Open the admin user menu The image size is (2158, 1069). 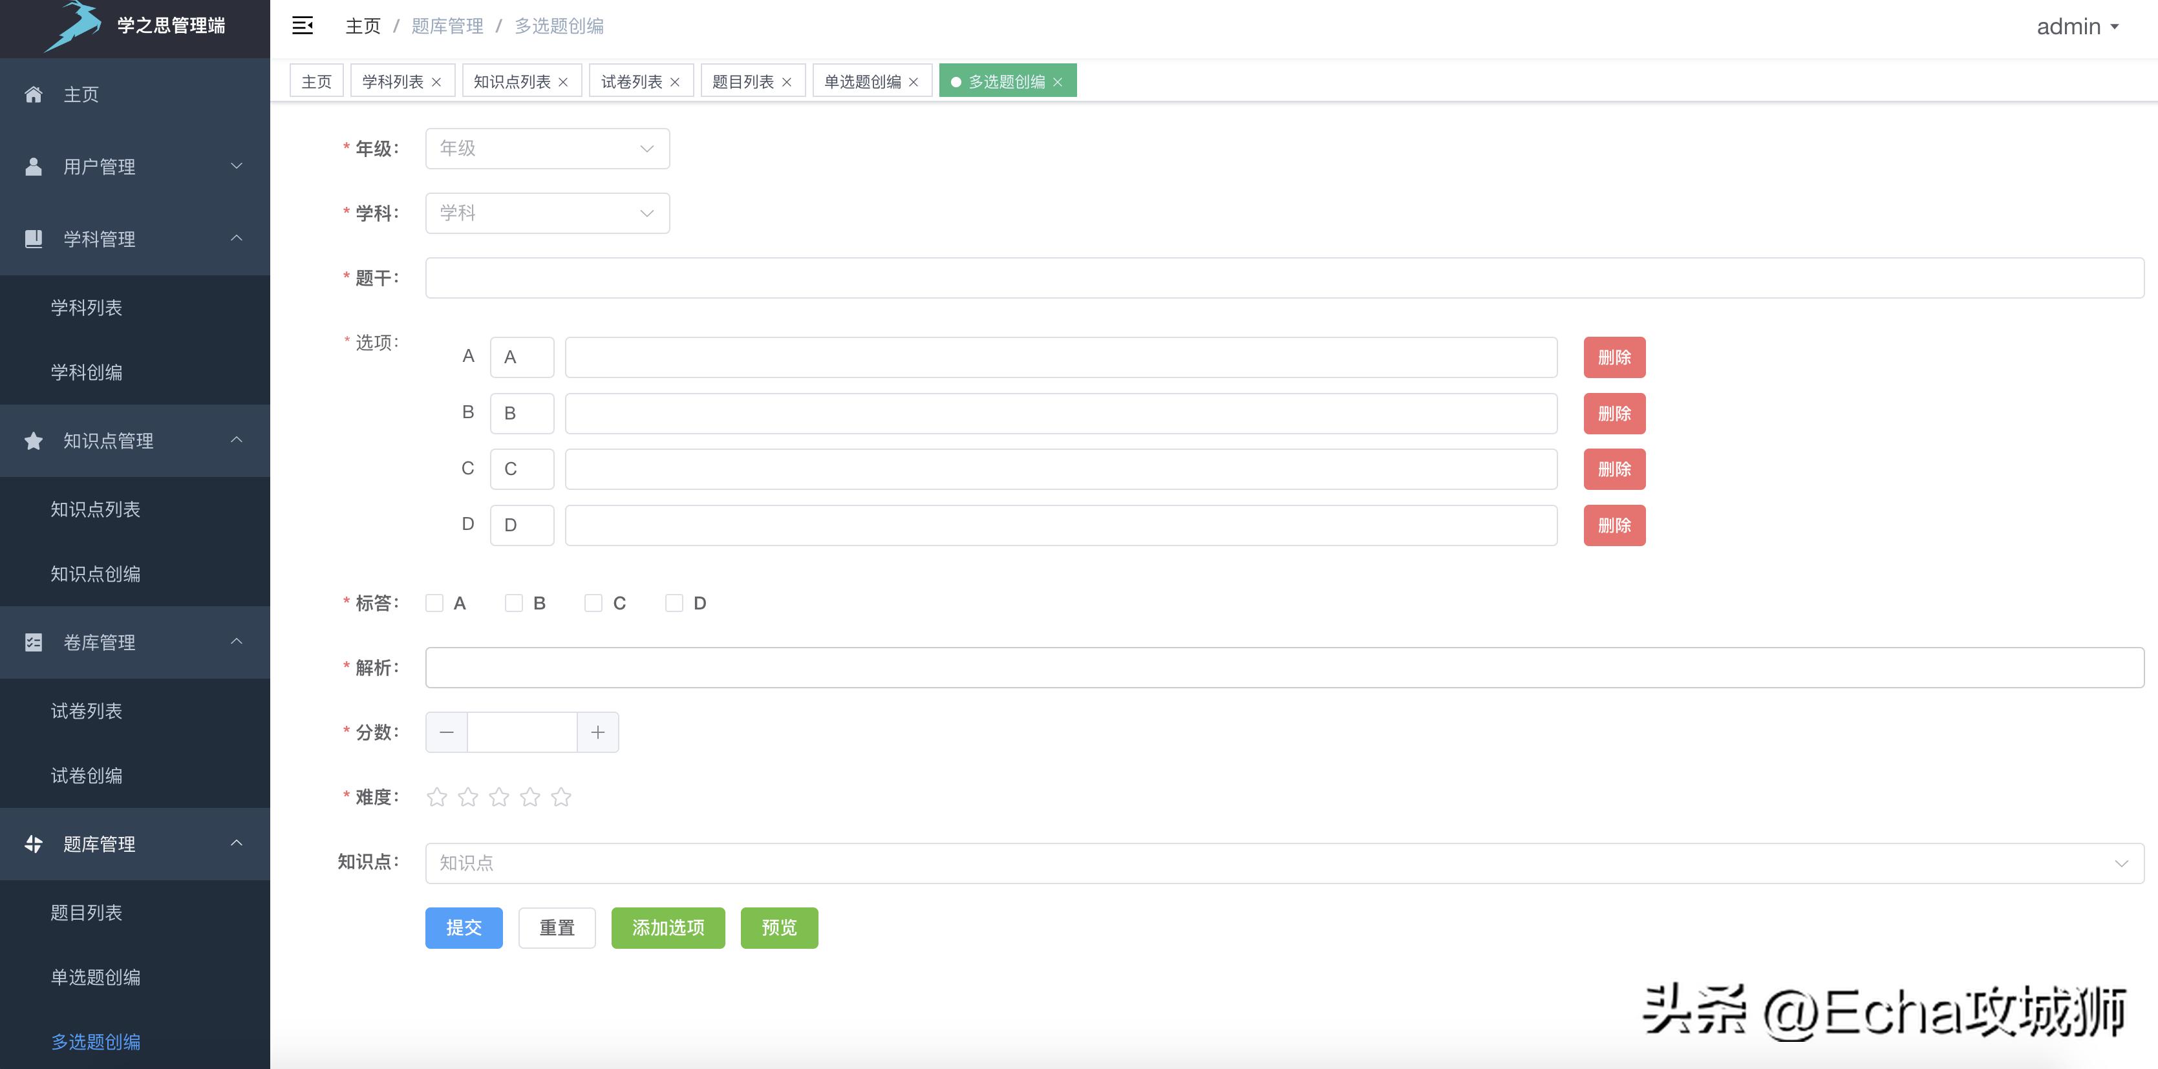(x=2077, y=26)
